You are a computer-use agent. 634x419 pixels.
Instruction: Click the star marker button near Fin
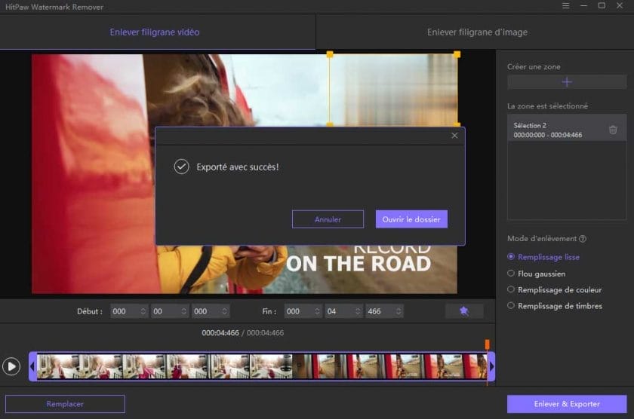(x=463, y=310)
